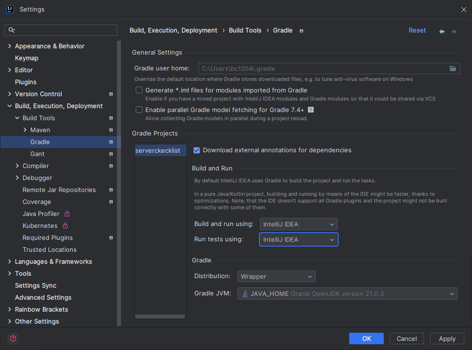
Task: Select Gant under Build Tools
Action: tap(37, 154)
